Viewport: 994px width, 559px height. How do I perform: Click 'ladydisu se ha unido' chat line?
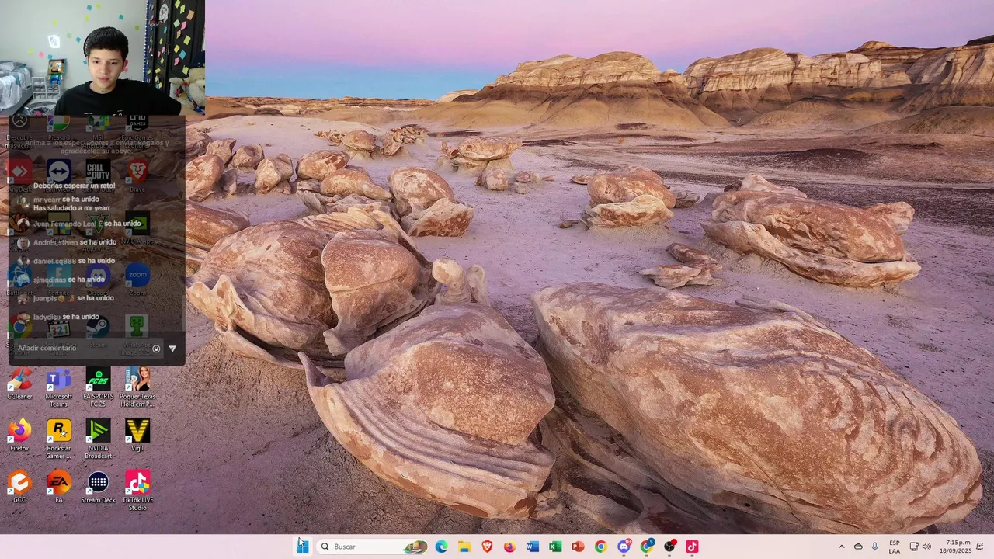click(x=66, y=317)
